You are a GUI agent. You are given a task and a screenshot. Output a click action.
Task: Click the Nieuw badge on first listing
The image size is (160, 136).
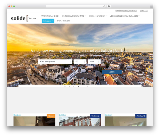tap(51, 116)
